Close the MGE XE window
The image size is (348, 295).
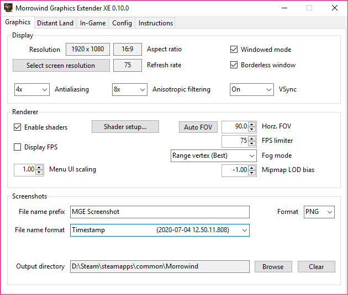334,8
